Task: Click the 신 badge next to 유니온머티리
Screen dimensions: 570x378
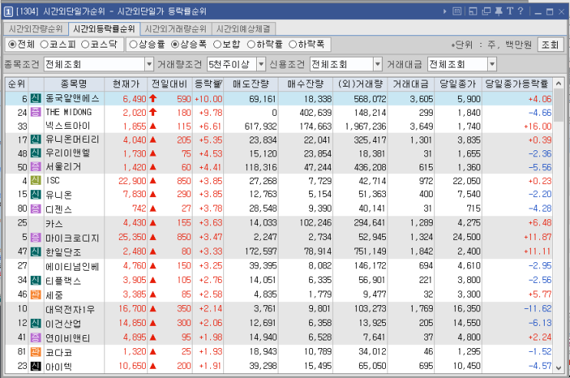Action: pos(35,140)
